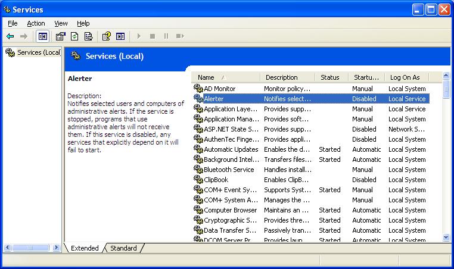Viewport: 454px width, 269px height.
Task: Click the vertical scrollbar thumb in services list
Action: (446, 90)
